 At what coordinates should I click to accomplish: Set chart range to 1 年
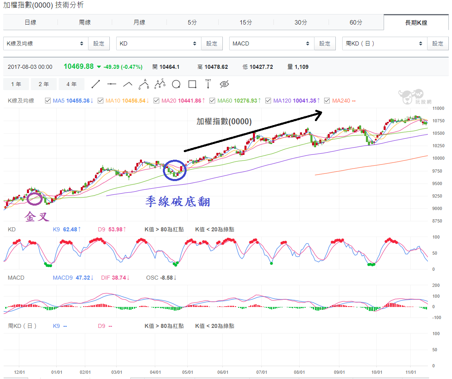(16, 84)
